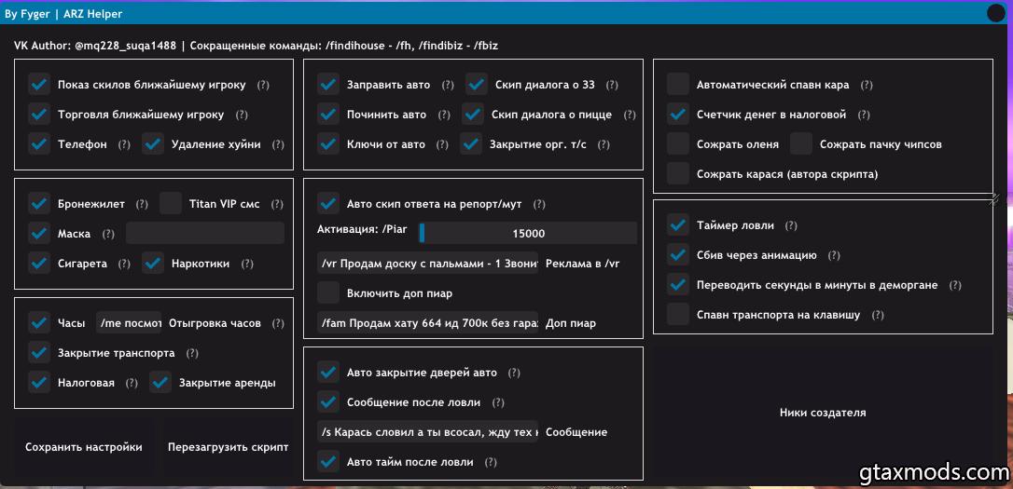Click the /me Отыгровка часов input field

click(130, 323)
